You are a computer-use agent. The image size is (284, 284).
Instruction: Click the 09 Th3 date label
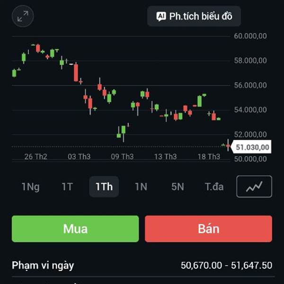tap(122, 157)
